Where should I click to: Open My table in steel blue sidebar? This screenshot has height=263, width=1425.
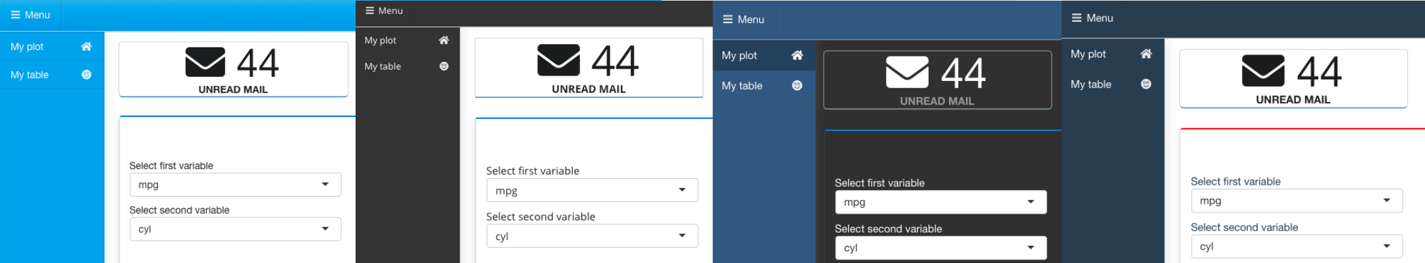pyautogui.click(x=764, y=85)
